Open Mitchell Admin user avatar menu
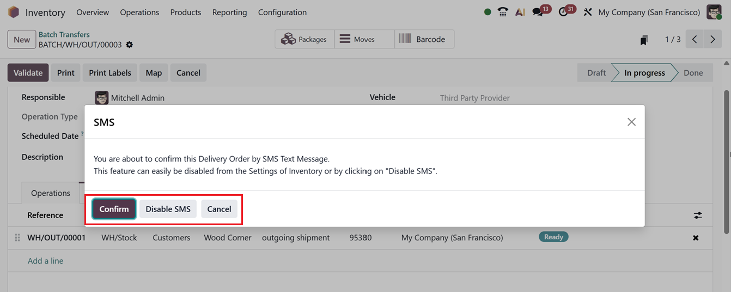 (x=714, y=12)
